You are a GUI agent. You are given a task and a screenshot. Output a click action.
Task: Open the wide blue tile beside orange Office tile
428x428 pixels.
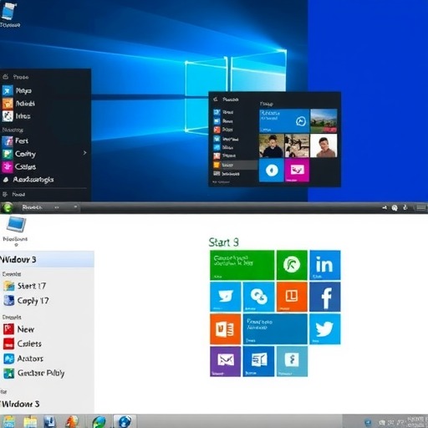[x=275, y=329]
